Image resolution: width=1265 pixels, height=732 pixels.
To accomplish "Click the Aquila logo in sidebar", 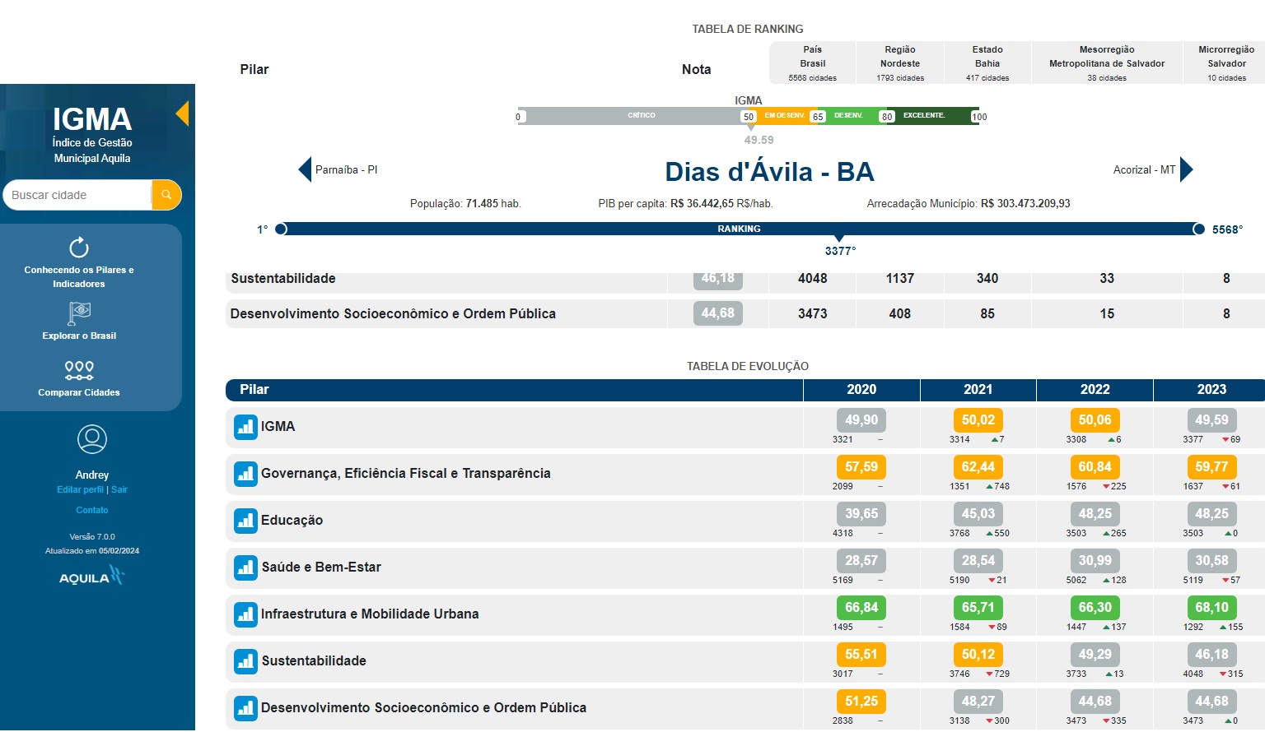I will pos(91,577).
